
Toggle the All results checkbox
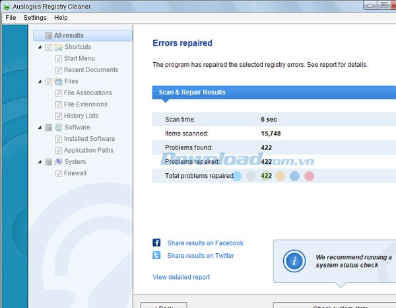point(48,36)
